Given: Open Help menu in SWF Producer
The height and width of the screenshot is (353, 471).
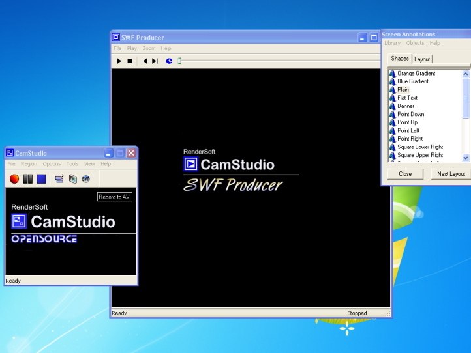Looking at the screenshot, I should coord(166,48).
